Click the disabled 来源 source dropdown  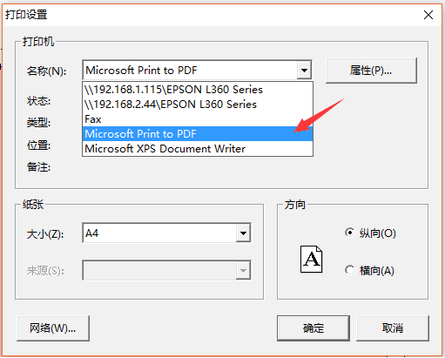point(166,270)
